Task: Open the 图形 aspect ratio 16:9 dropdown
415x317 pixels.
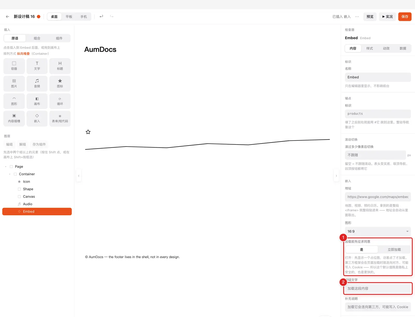Action: coord(378,231)
